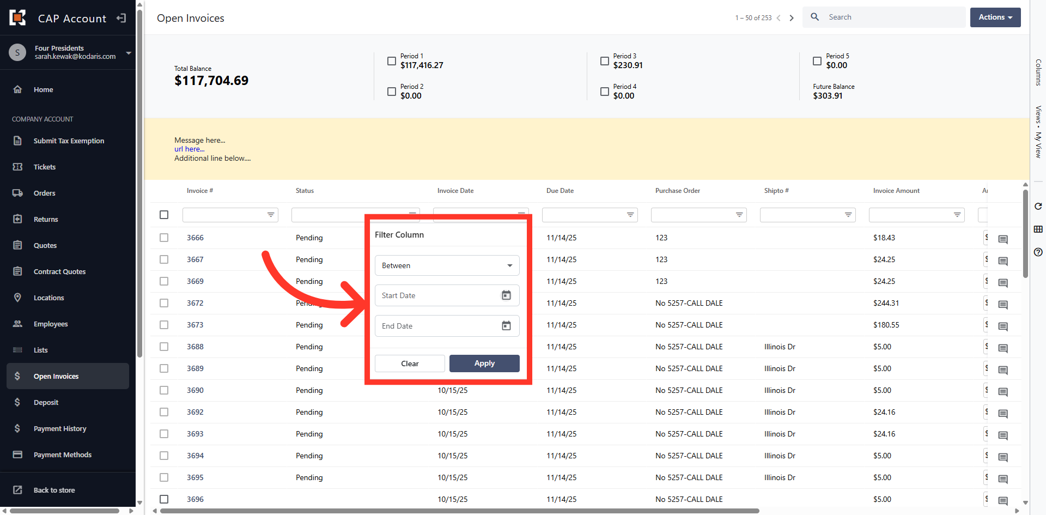Toggle the Period 5 checkbox

click(817, 61)
